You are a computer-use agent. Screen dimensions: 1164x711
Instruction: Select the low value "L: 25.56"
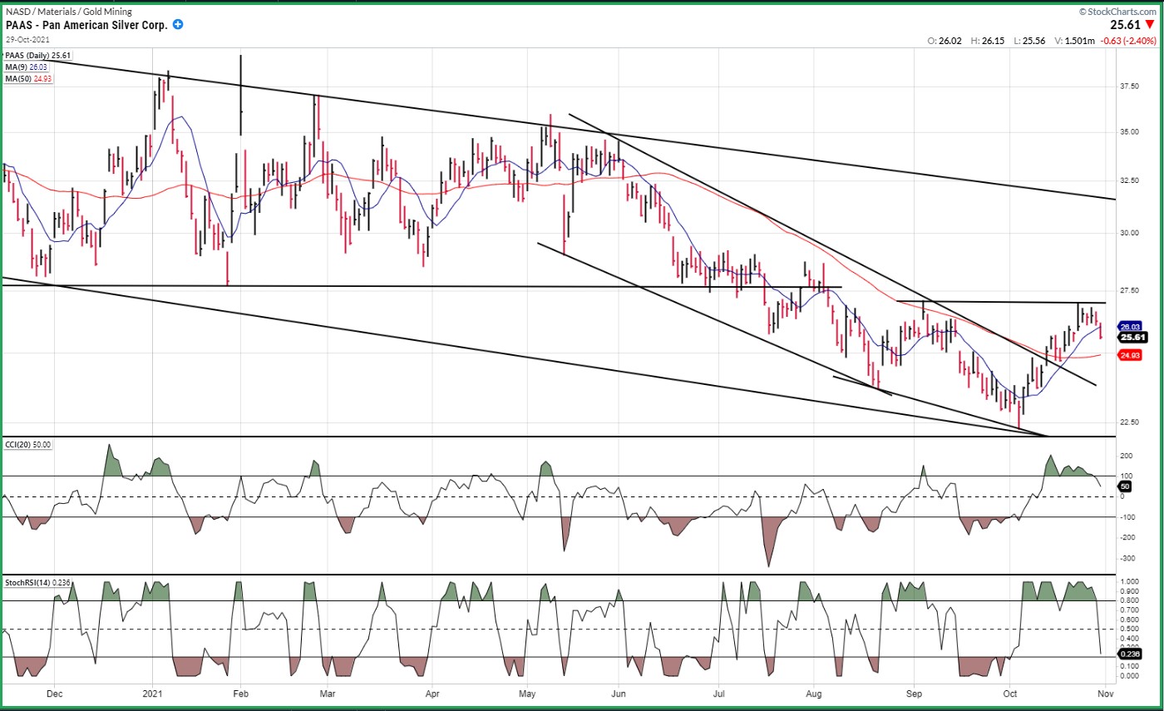(x=1031, y=41)
